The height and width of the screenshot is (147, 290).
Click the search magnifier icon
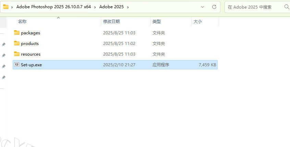[287, 7]
